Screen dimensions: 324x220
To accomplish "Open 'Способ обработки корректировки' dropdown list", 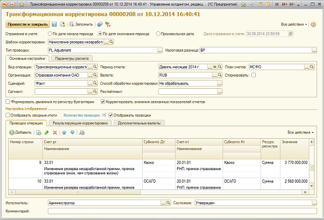I will coord(220,83).
